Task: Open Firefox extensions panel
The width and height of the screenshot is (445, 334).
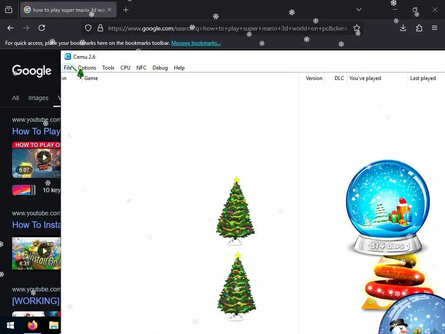Action: click(419, 28)
